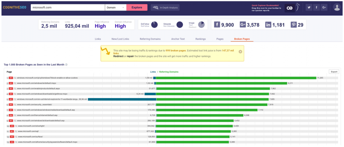Click the cognitiveSEO logo
The width and height of the screenshot is (344, 147).
(14, 7)
